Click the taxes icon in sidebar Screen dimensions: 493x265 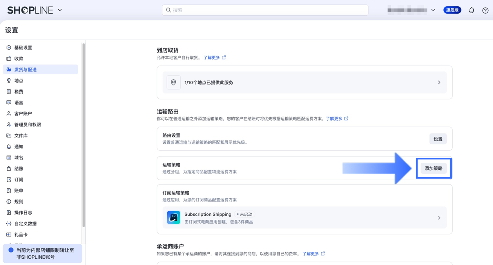(x=9, y=91)
